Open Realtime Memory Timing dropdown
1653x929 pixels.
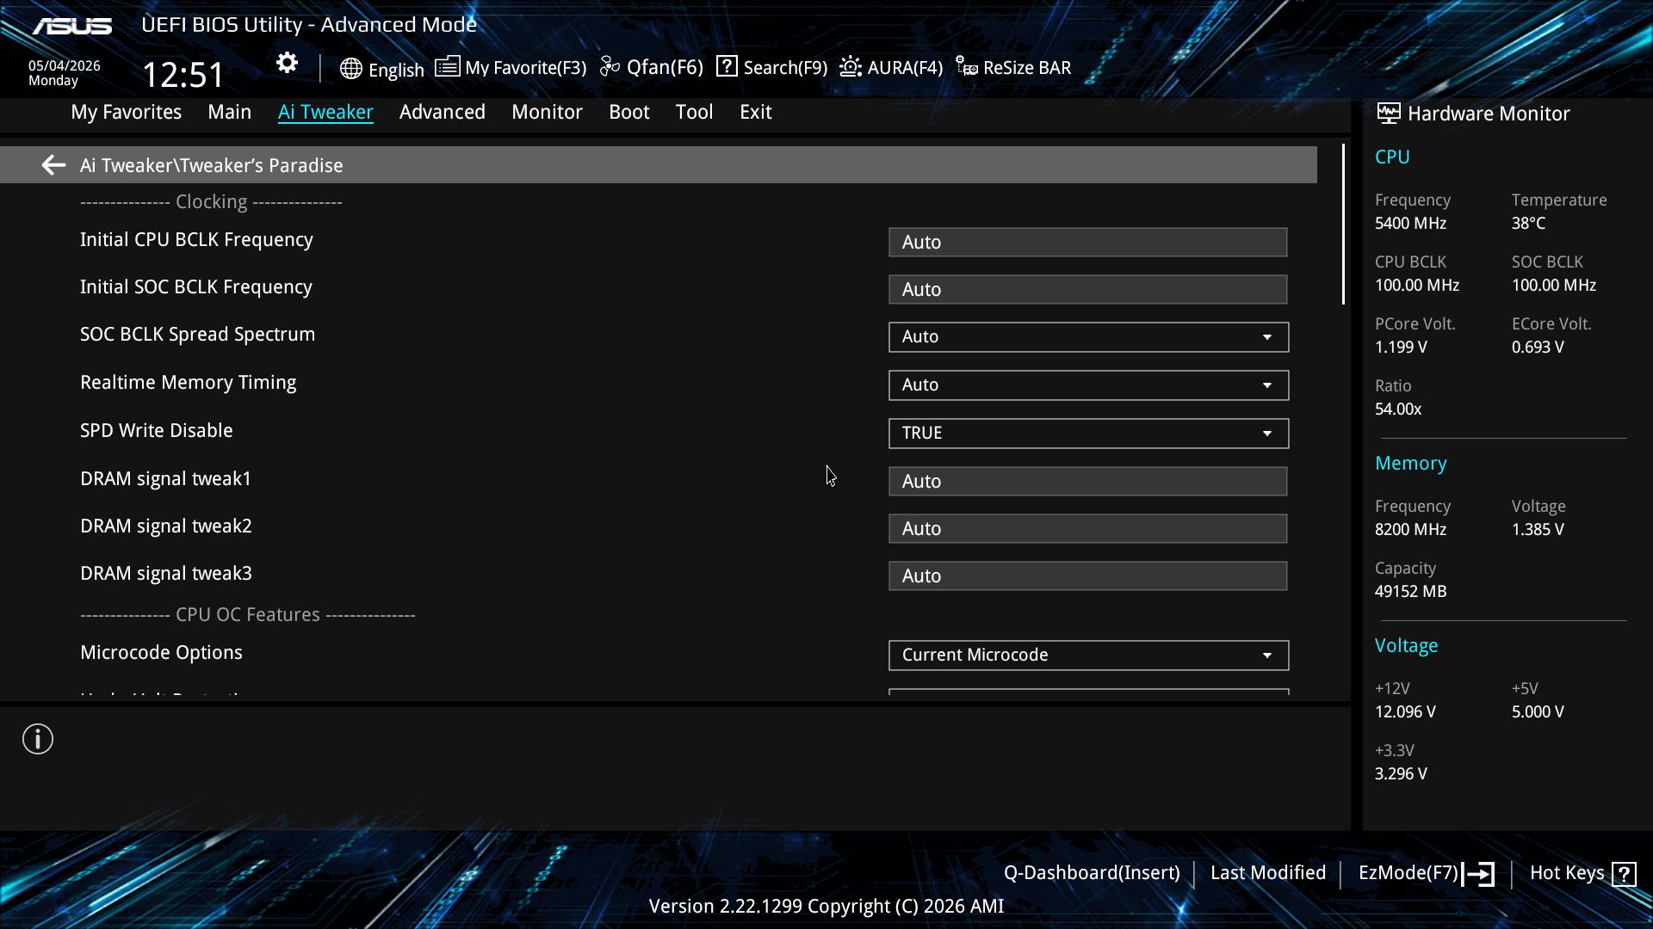[x=1088, y=385]
